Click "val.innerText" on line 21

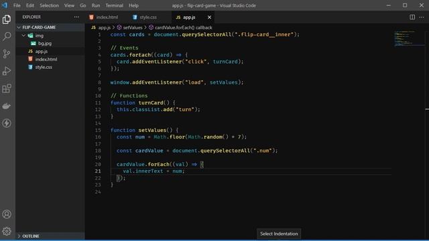pyautogui.click(x=143, y=171)
